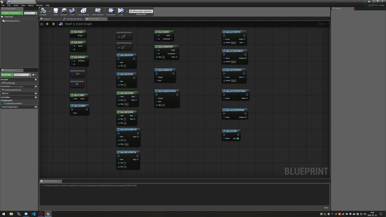Open Windows Start menu

3,214
